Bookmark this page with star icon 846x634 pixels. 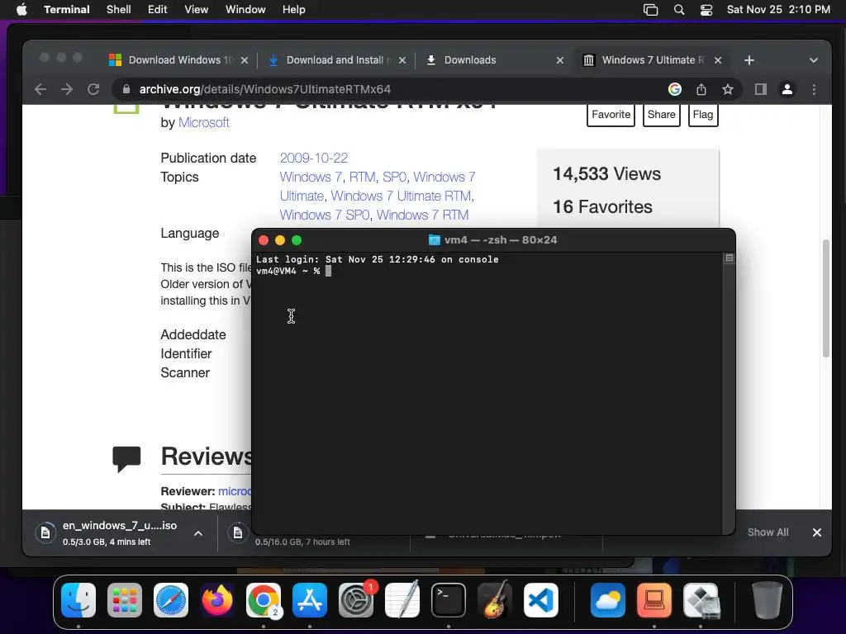point(727,89)
